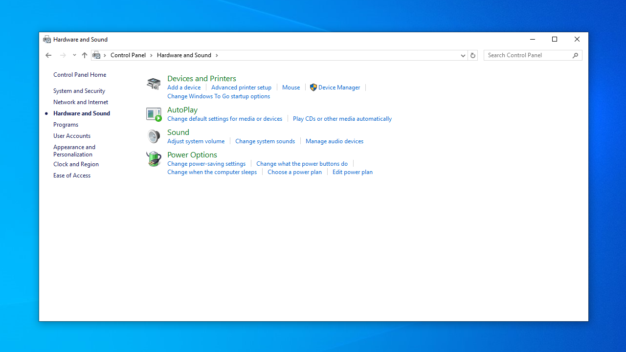Screen dimensions: 626x352
Task: Click Adjust system volume link
Action: [x=196, y=141]
